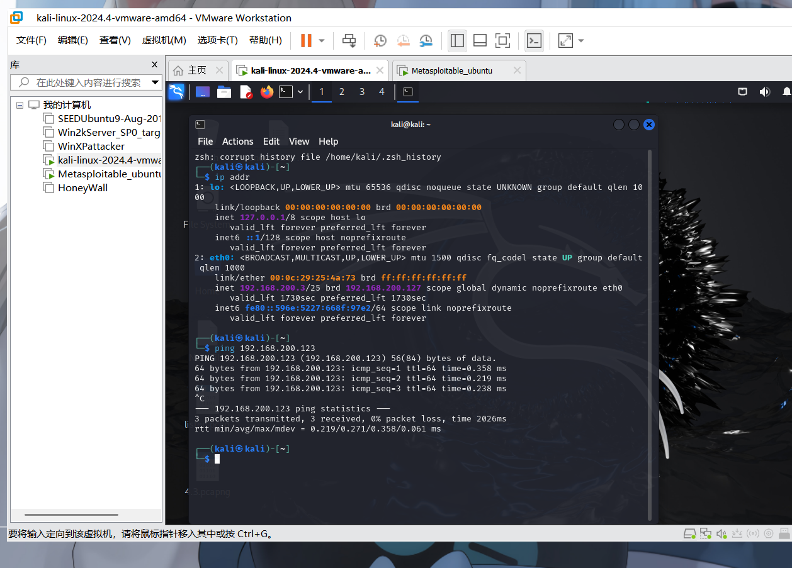Enter full screen mode icon
Viewport: 792px width, 568px height.
point(502,41)
